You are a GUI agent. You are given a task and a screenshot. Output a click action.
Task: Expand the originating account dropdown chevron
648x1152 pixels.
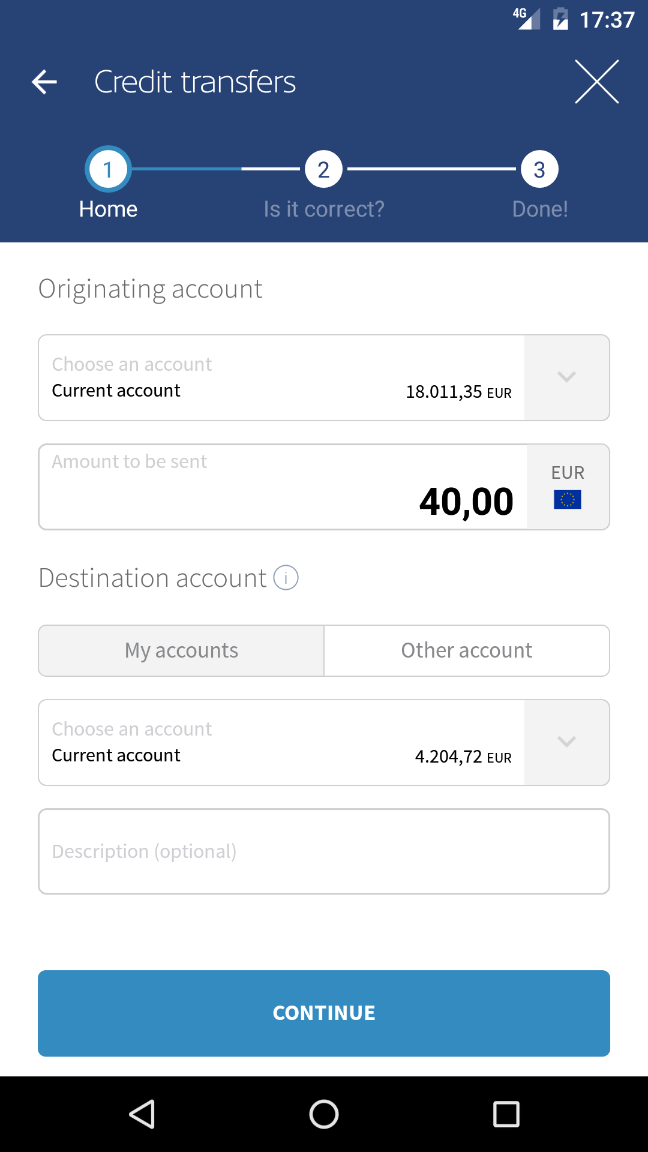(x=566, y=377)
